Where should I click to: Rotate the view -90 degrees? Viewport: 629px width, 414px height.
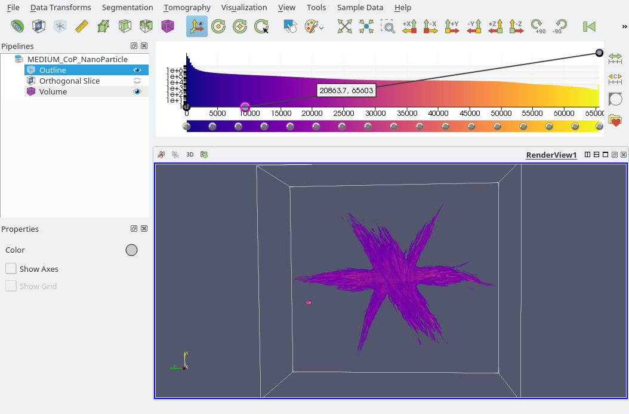point(560,26)
